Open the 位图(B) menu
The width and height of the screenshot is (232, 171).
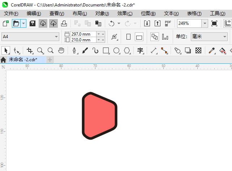148,14
